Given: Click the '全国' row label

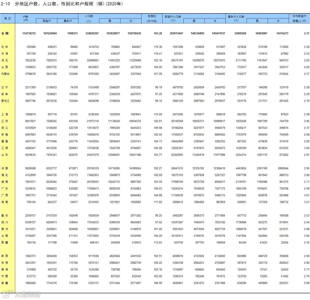Looking at the screenshot, I should [5, 33].
